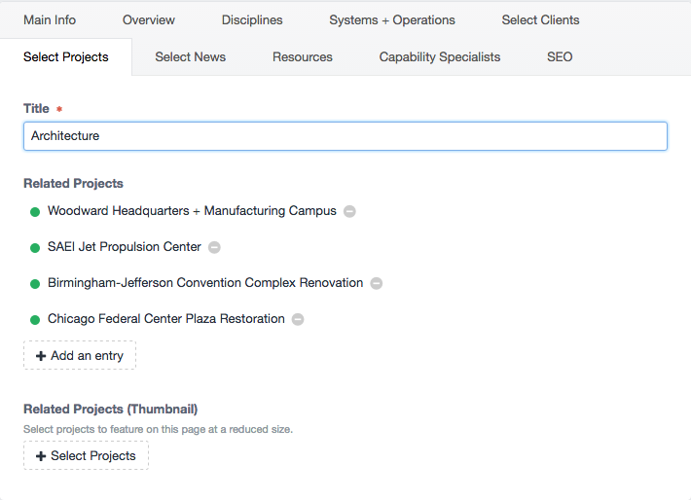The width and height of the screenshot is (691, 500).
Task: Remove Birmingham-Jefferson Convention Complex Renovation entry
Action: click(x=376, y=283)
